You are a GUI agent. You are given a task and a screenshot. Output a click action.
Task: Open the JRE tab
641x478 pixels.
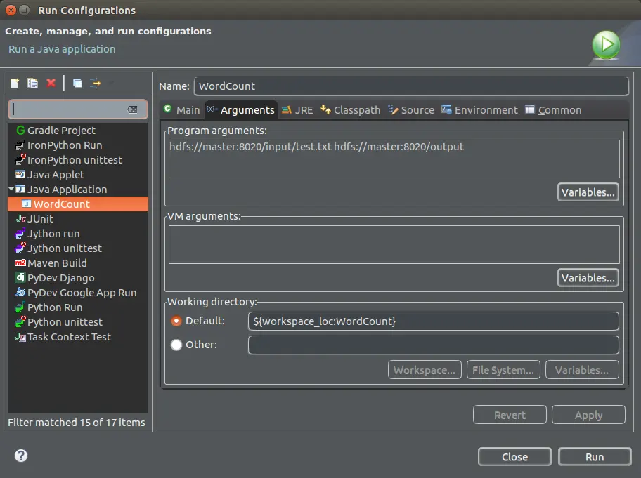297,109
